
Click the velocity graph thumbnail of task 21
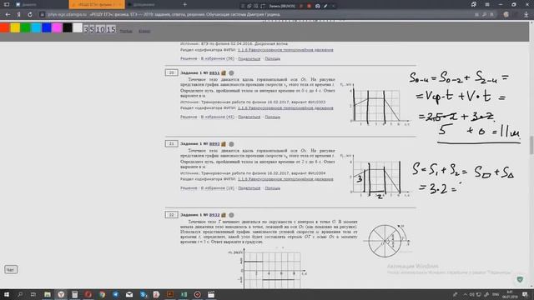click(x=375, y=176)
